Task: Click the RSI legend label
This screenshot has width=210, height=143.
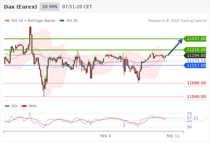Action: [15, 106]
